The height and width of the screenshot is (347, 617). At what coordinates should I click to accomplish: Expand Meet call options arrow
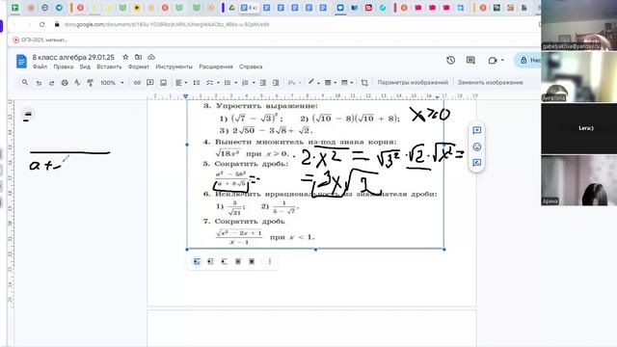pyautogui.click(x=502, y=60)
